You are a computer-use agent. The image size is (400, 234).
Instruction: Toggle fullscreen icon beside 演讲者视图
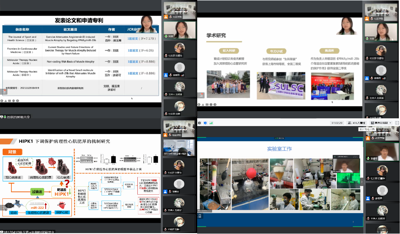[x=397, y=123]
